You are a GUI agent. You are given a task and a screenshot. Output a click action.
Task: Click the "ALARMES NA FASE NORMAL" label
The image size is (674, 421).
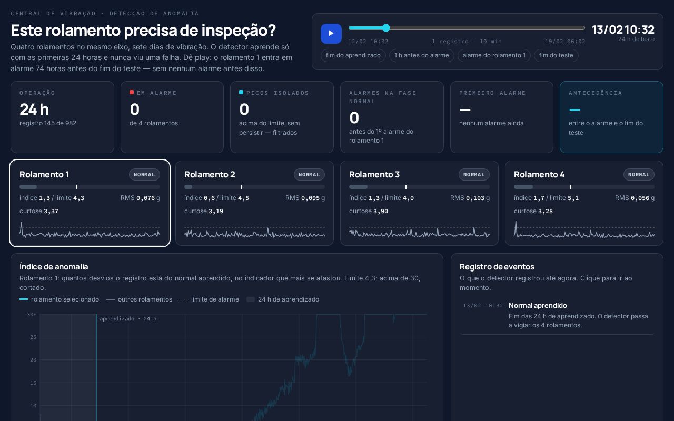tap(383, 97)
